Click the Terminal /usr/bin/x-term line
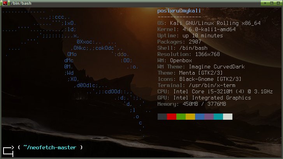This screenshot has width=283, height=159. click(196, 85)
